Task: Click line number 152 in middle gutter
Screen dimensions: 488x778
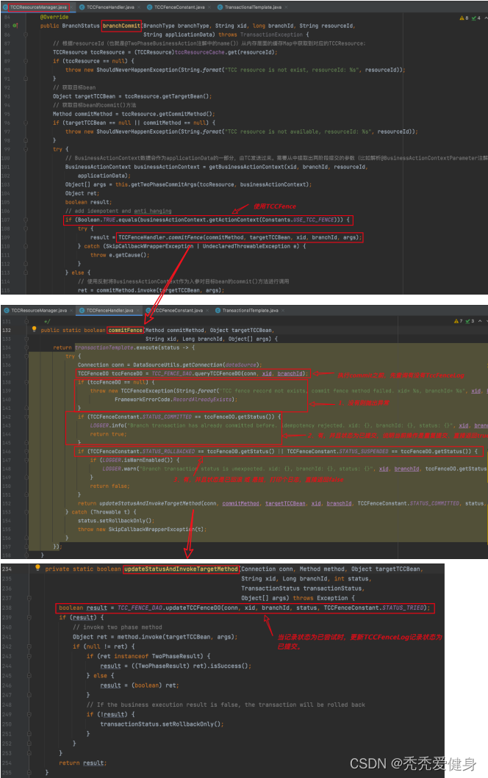Action: coord(7,503)
